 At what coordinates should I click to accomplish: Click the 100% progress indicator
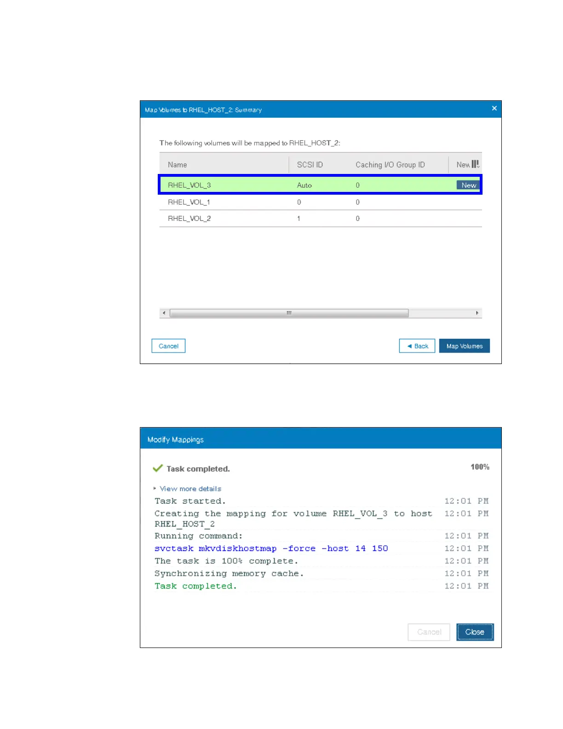480,467
